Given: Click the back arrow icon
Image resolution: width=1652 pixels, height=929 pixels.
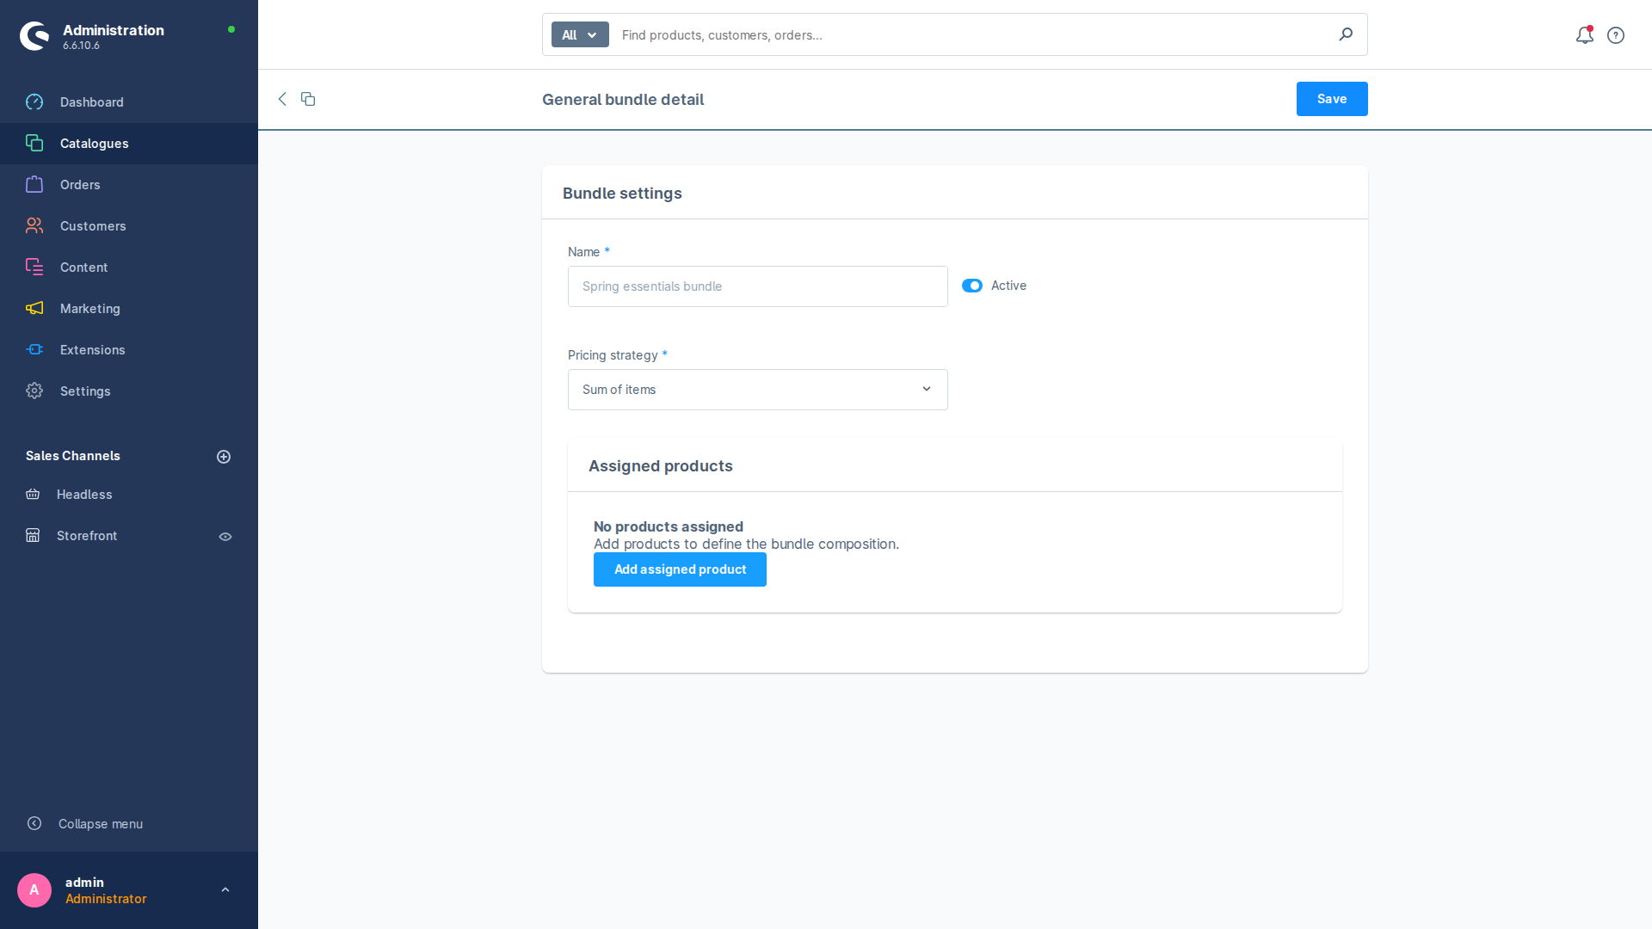Looking at the screenshot, I should tap(282, 99).
